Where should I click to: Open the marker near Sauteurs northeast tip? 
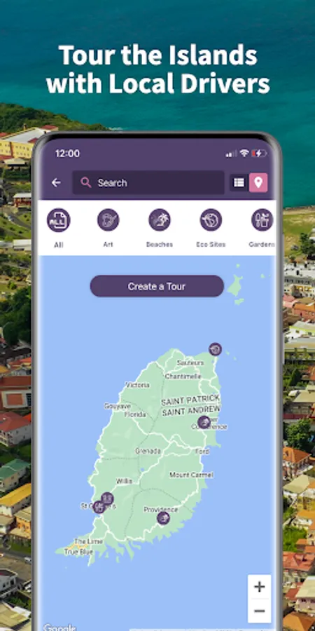coord(215,349)
